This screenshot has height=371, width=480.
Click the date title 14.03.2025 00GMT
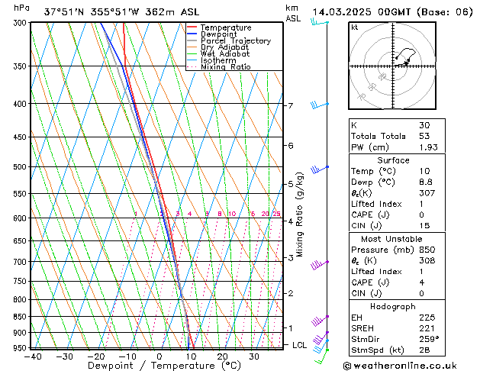point(361,12)
